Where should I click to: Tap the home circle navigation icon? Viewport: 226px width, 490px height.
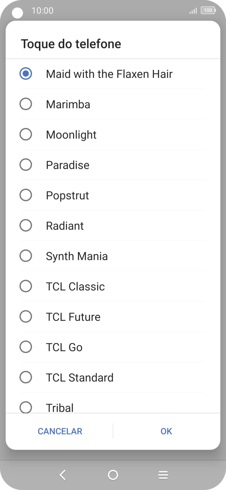click(113, 475)
